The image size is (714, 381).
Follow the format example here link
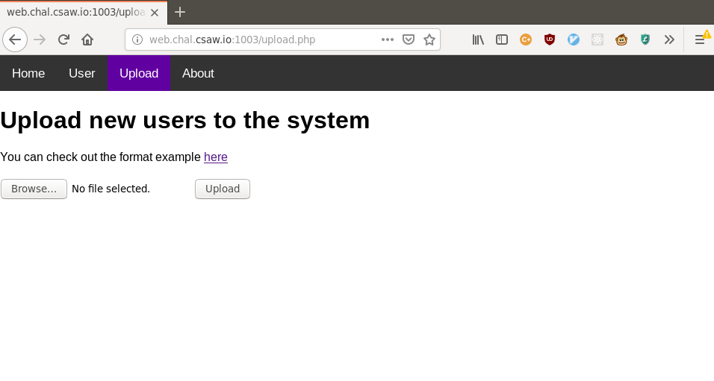tap(216, 157)
